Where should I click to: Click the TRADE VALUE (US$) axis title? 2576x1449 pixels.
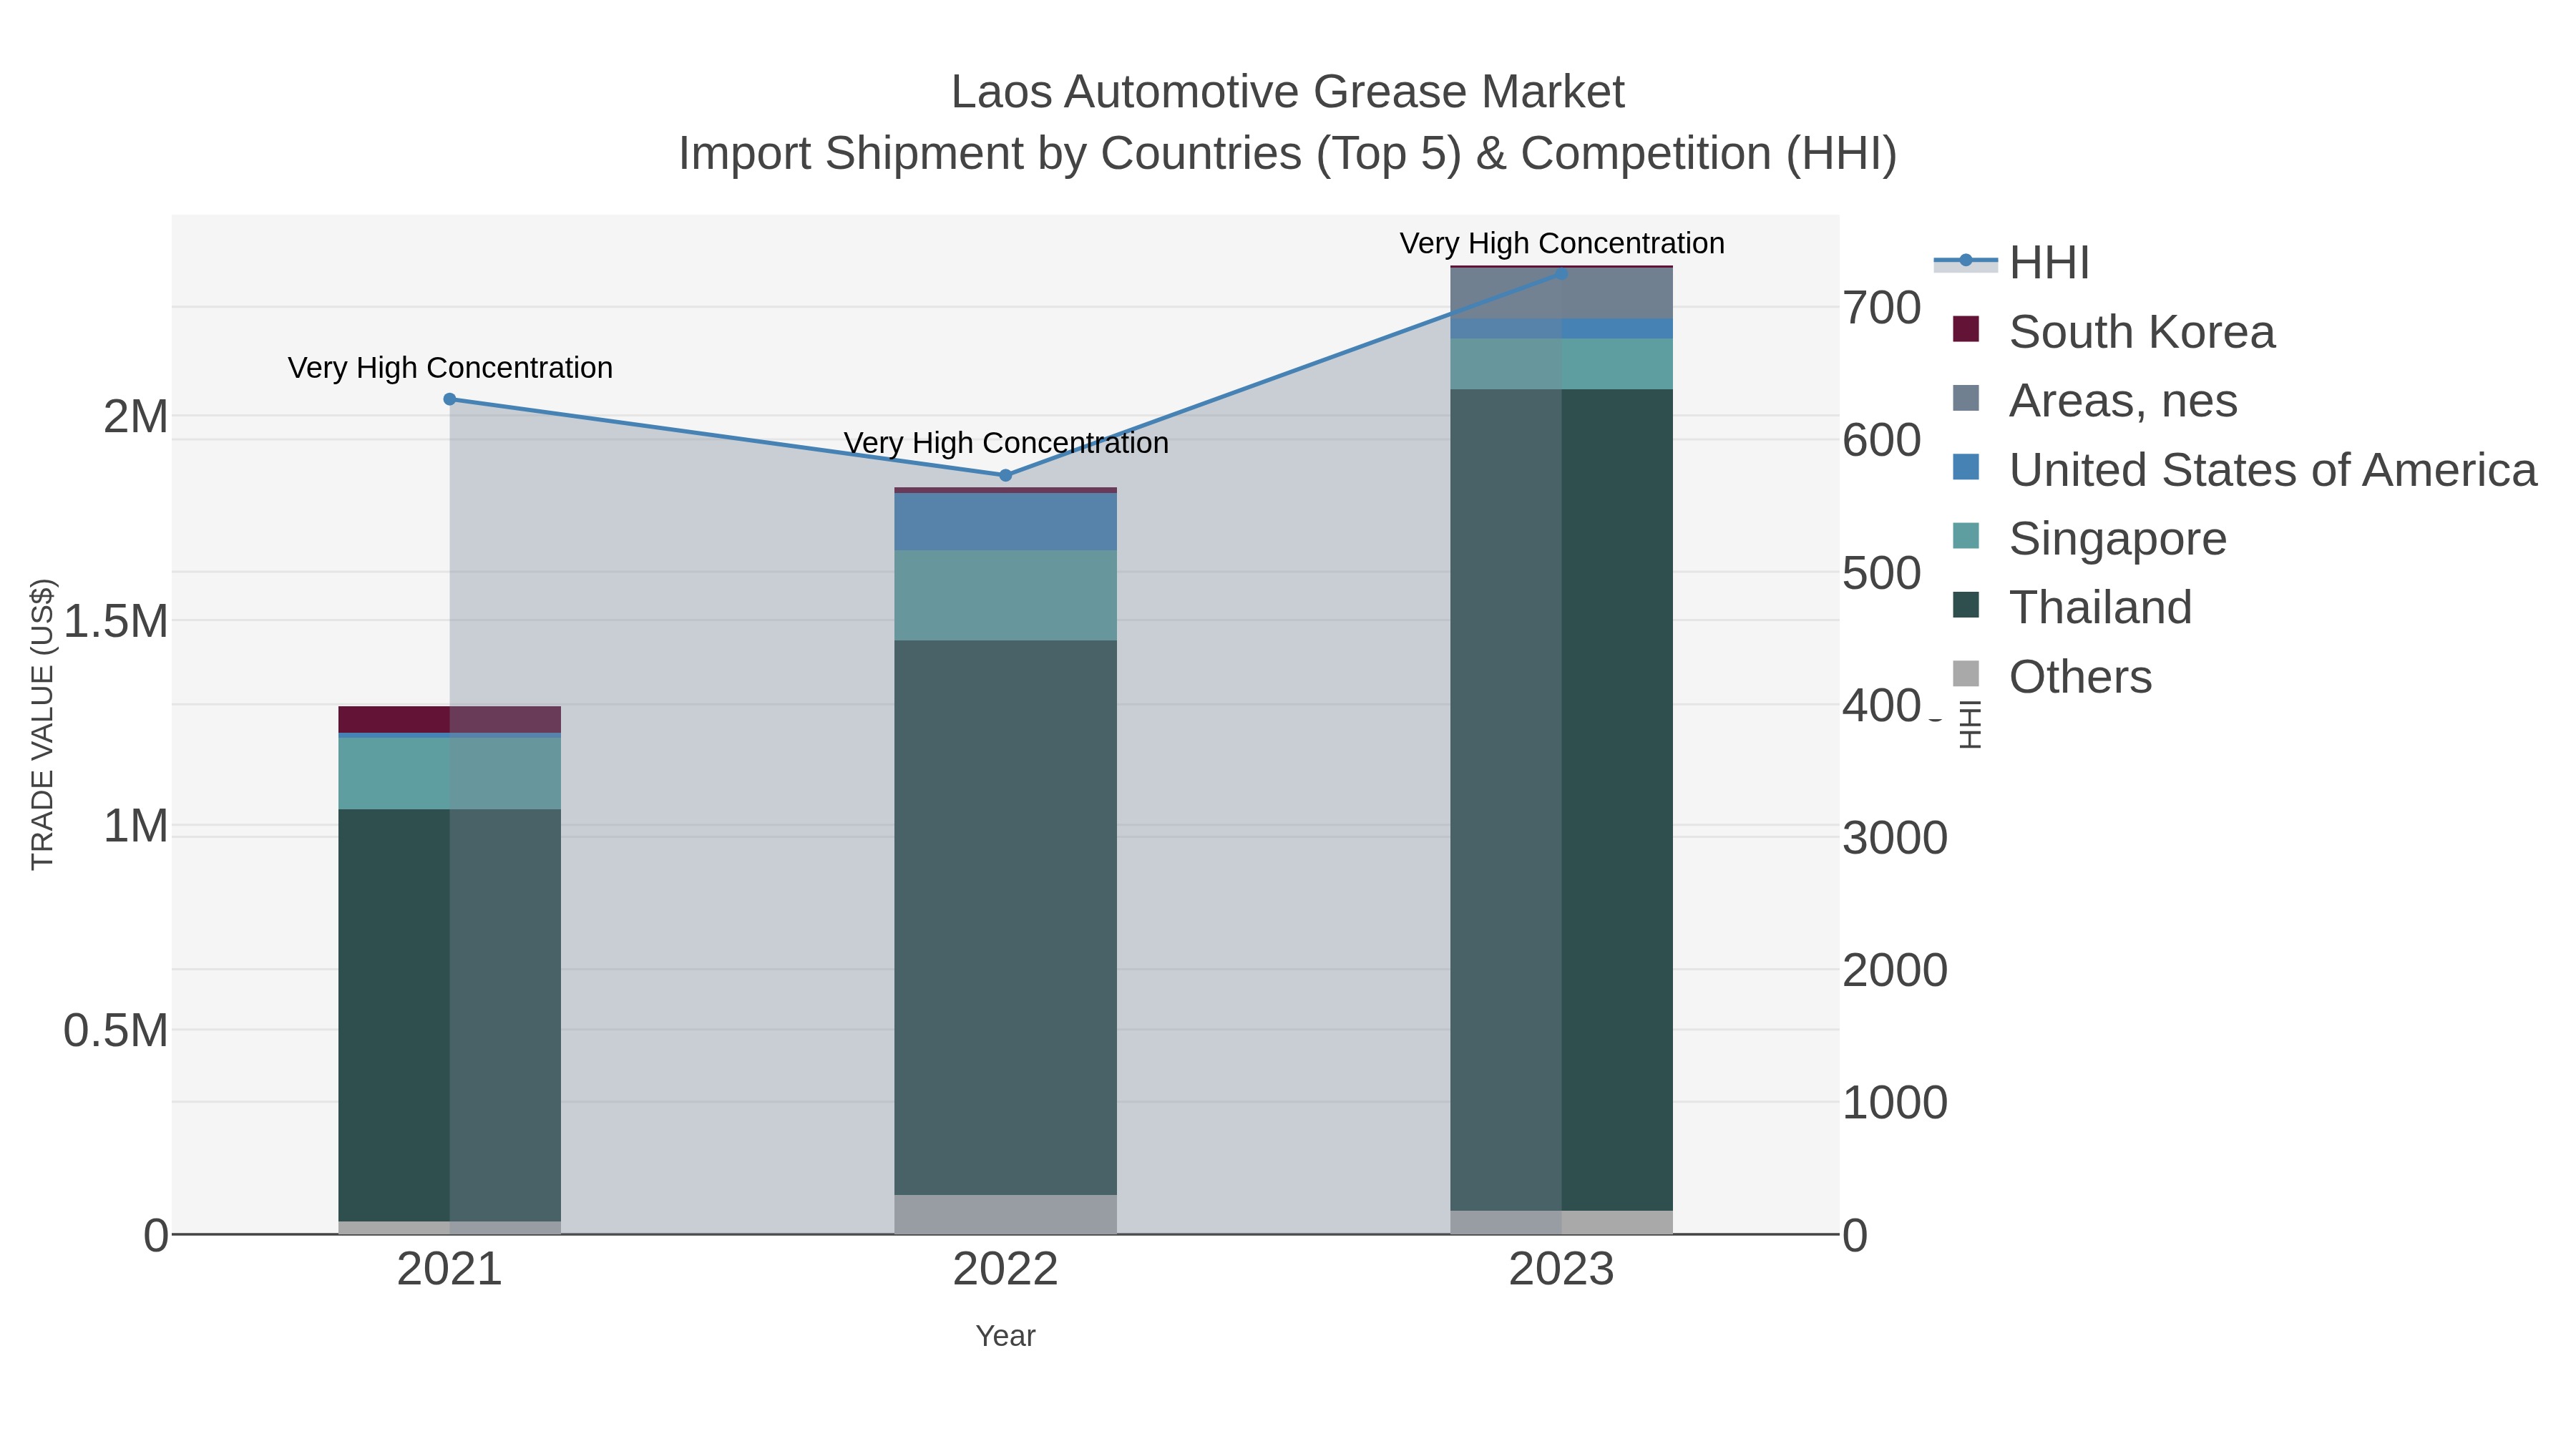[43, 725]
